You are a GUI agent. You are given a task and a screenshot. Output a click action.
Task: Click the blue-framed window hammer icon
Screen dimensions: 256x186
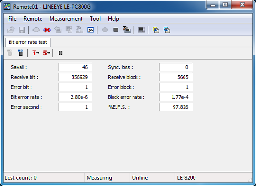coord(91,30)
